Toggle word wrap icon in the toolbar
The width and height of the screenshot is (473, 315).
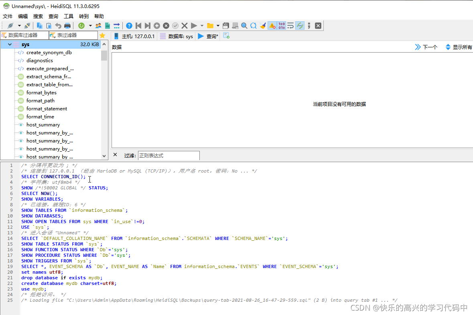[x=290, y=26]
